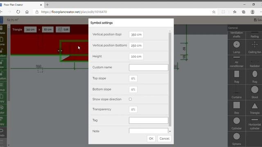Screen dimensions: 262x147
Task: Click the dialog scroll-down arrow
Action: coord(170,131)
